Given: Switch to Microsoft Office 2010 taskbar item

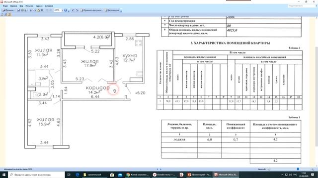Looking at the screenshot, I should [x=226, y=175].
